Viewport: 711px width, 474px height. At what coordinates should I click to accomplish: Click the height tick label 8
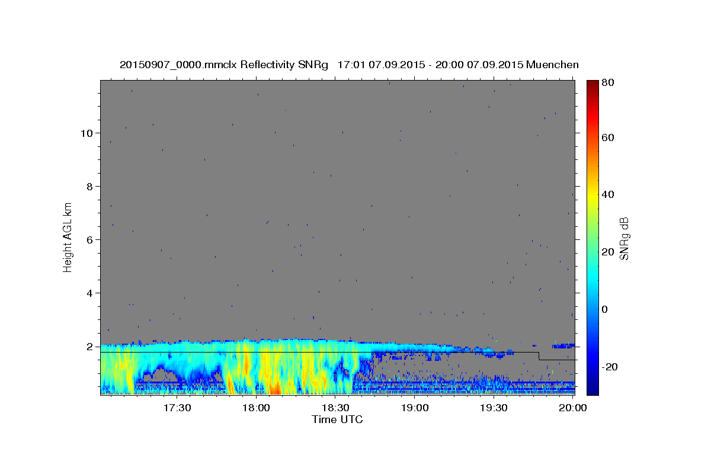click(x=89, y=187)
